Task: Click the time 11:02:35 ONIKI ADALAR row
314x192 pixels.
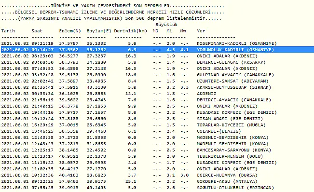Action: (x=42, y=169)
